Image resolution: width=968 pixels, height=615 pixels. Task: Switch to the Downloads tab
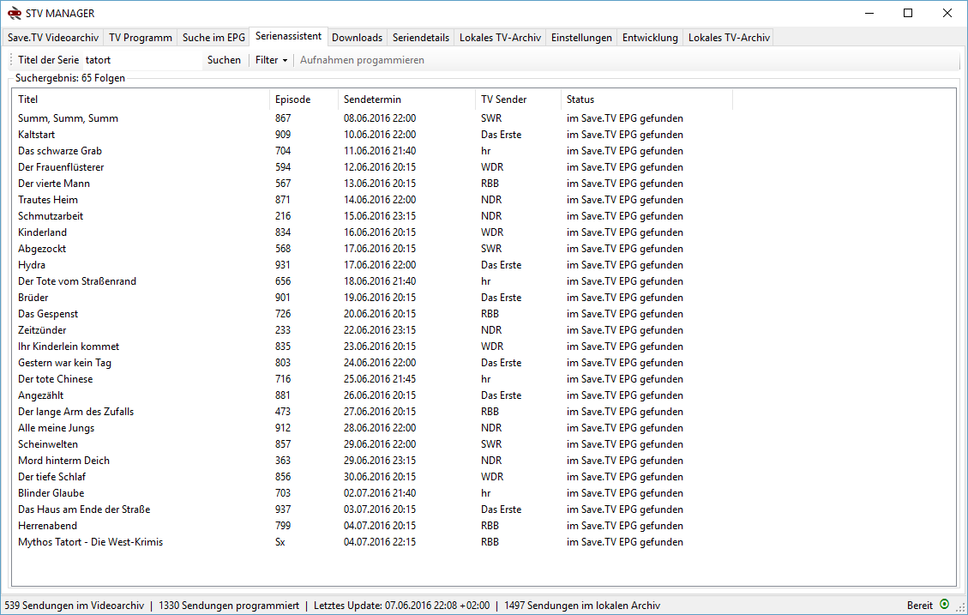pyautogui.click(x=357, y=37)
